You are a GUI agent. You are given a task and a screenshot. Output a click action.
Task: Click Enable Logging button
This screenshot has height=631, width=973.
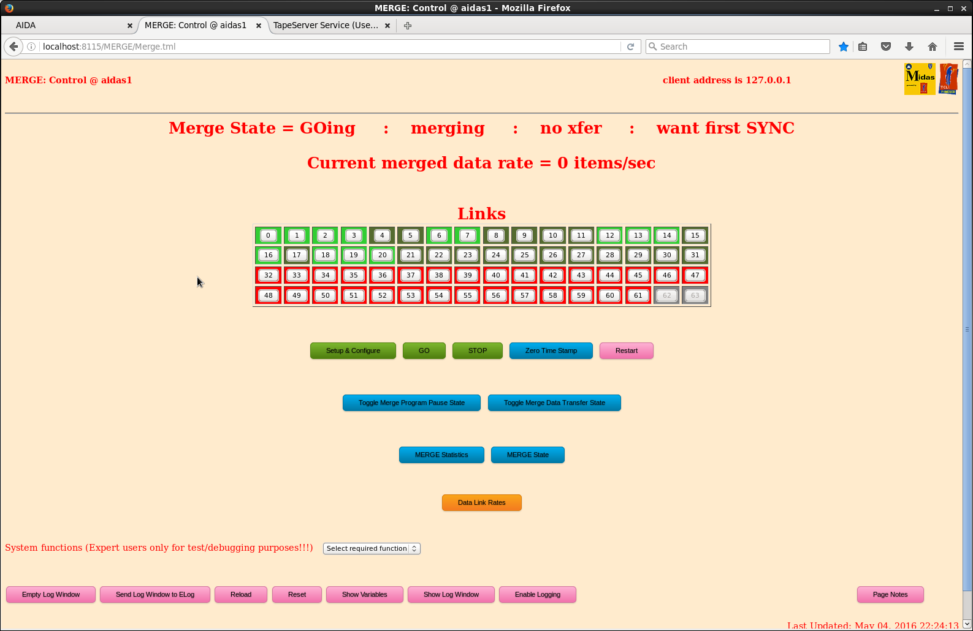point(538,594)
